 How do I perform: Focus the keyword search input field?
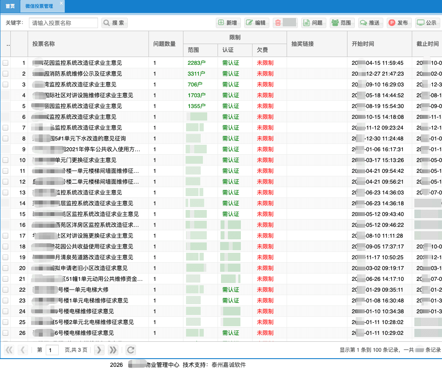[63, 23]
